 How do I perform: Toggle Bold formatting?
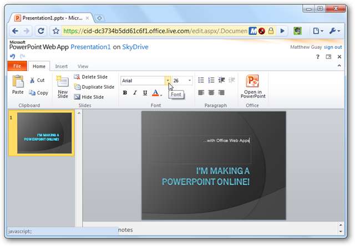(125, 93)
